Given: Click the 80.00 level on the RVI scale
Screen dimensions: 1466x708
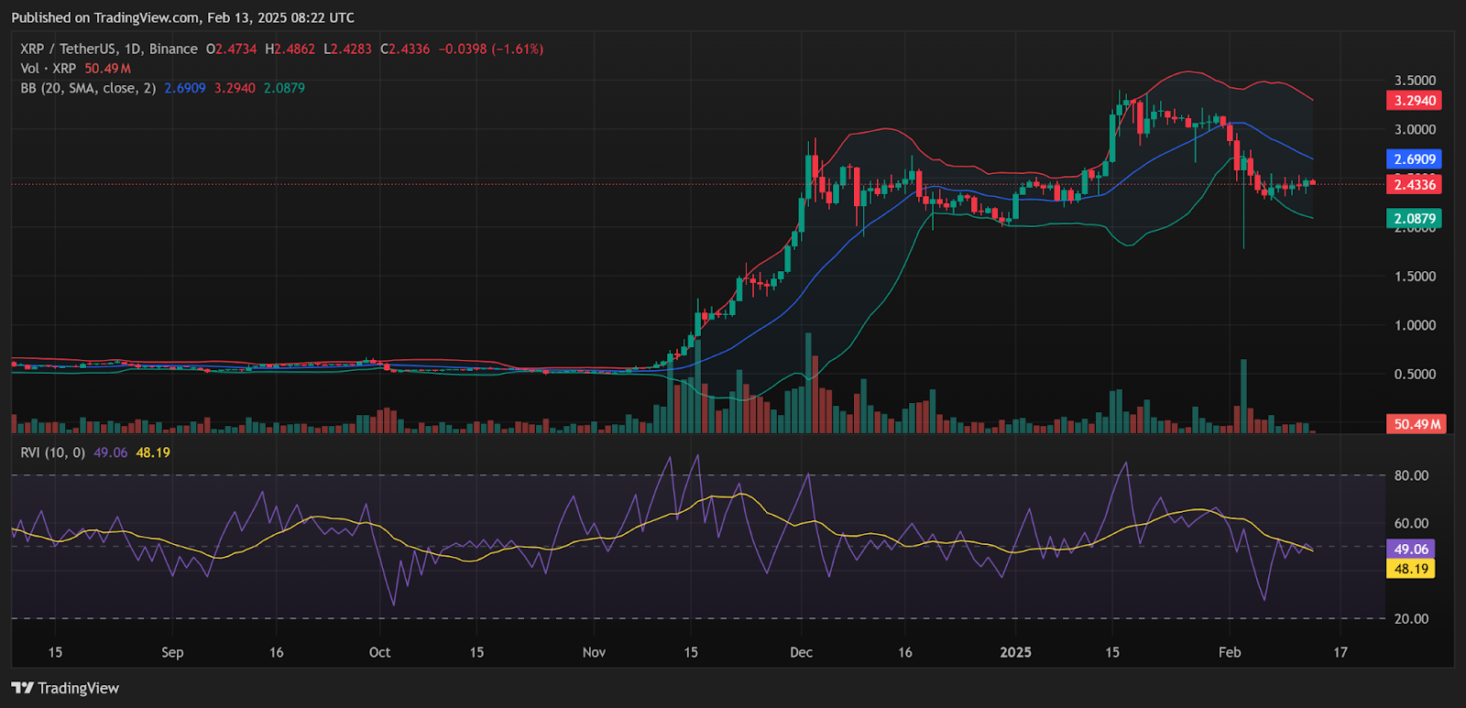Looking at the screenshot, I should tap(1411, 475).
